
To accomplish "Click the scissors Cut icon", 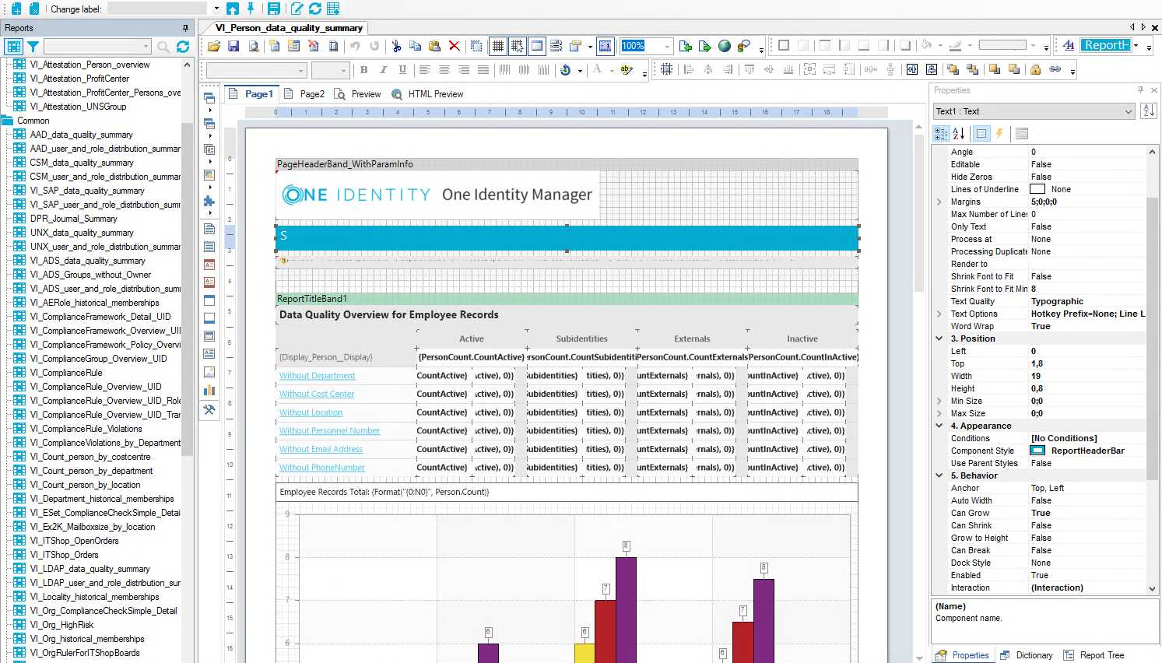I will tap(396, 46).
